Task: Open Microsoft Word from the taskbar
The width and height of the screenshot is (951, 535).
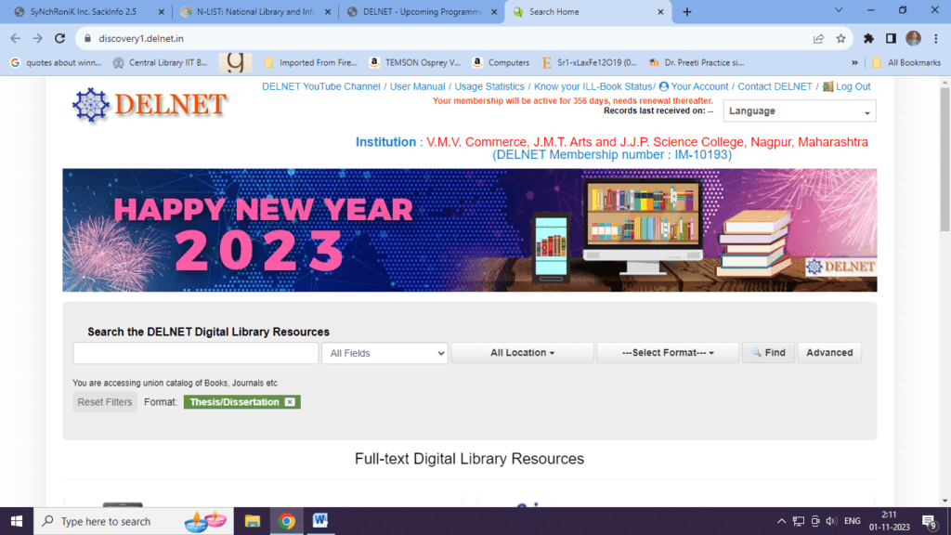Action: [x=320, y=521]
